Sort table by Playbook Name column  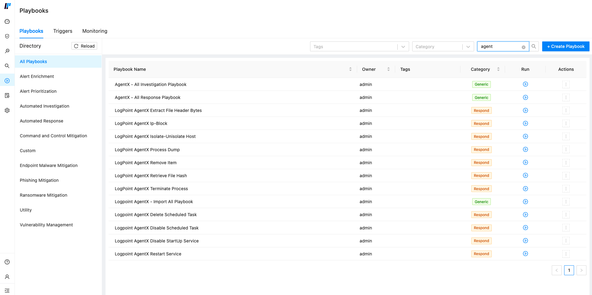click(350, 69)
